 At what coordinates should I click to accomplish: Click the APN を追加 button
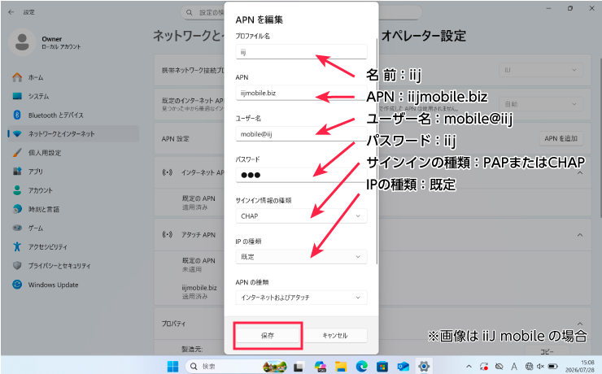(x=561, y=138)
